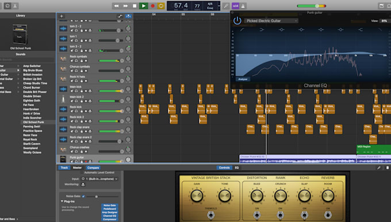Mute the Chorus crashes track

point(72,151)
